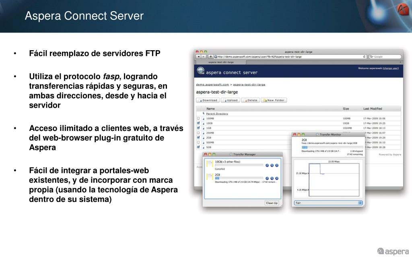Open the first round button of the 2GB transfer
The image size is (412, 257).
pos(267,178)
